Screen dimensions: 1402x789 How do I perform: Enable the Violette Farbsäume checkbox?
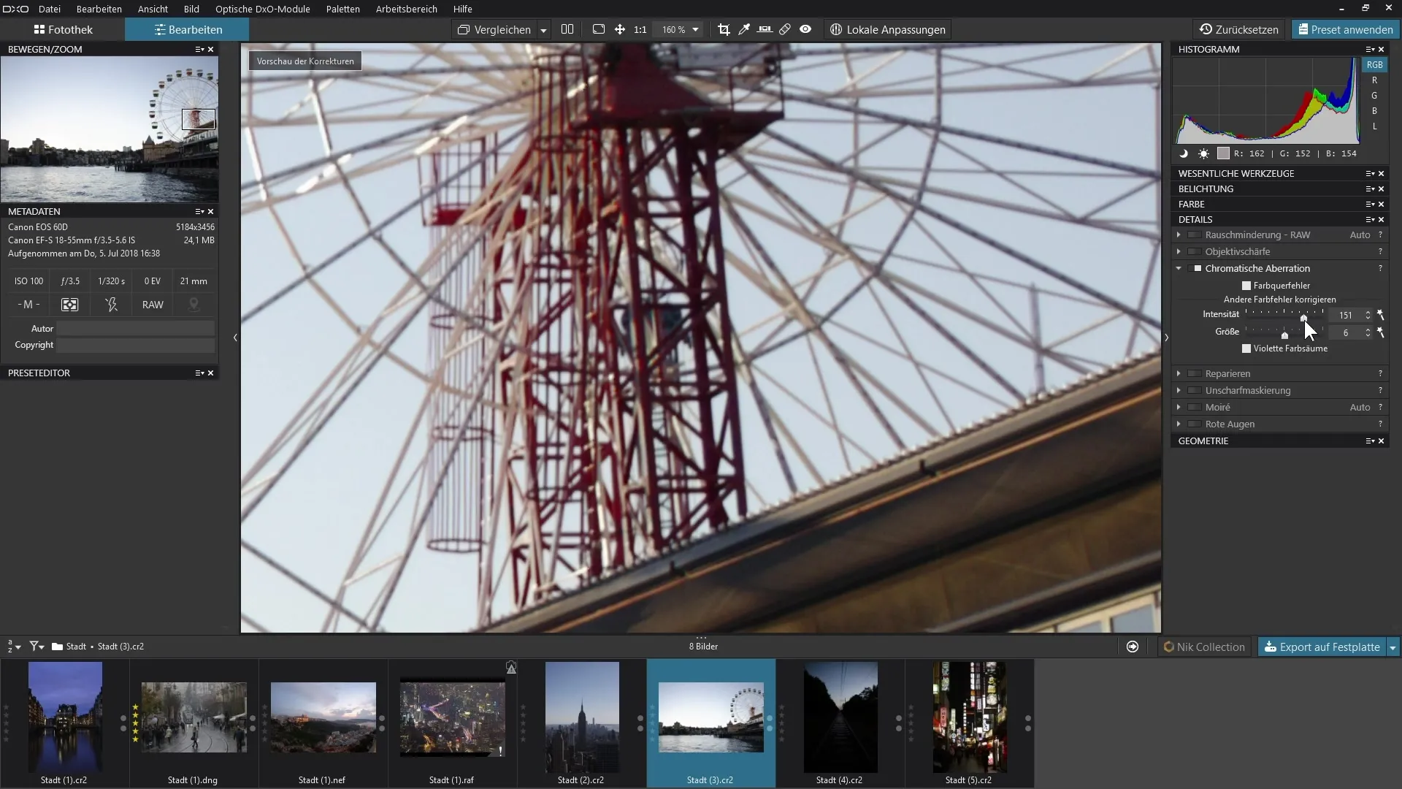coord(1246,348)
